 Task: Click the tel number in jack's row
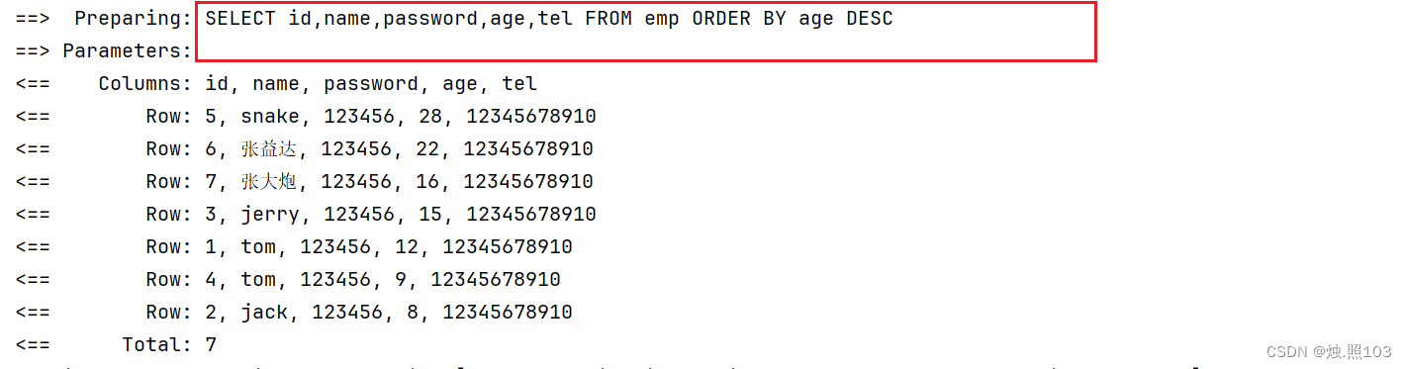click(x=508, y=313)
